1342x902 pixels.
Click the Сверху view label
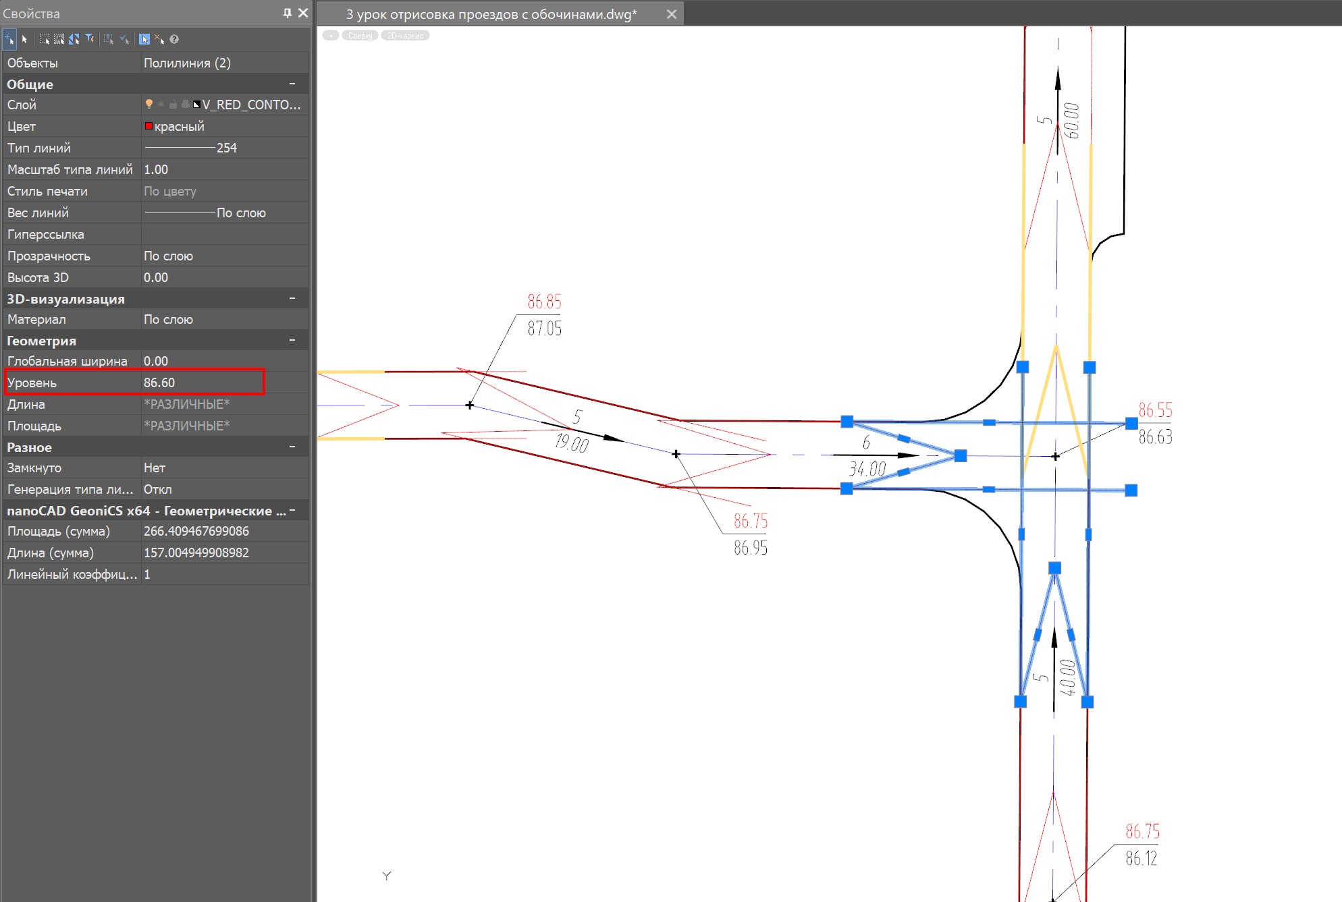click(x=360, y=36)
